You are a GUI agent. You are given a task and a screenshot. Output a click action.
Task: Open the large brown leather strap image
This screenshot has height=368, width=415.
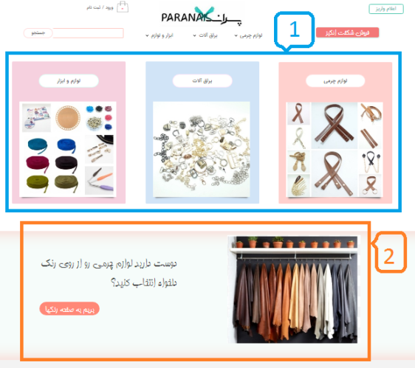pos(335,125)
